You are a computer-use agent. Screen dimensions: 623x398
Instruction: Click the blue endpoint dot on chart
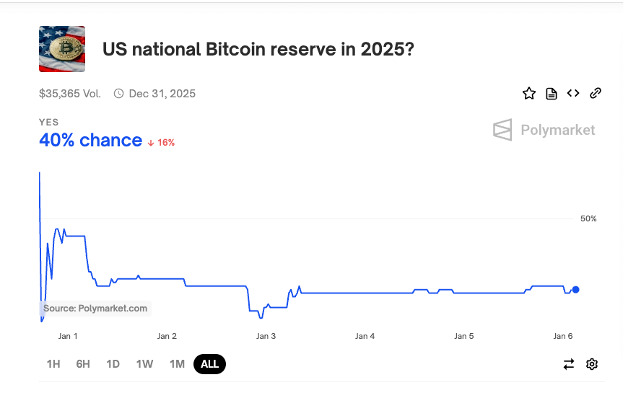575,290
